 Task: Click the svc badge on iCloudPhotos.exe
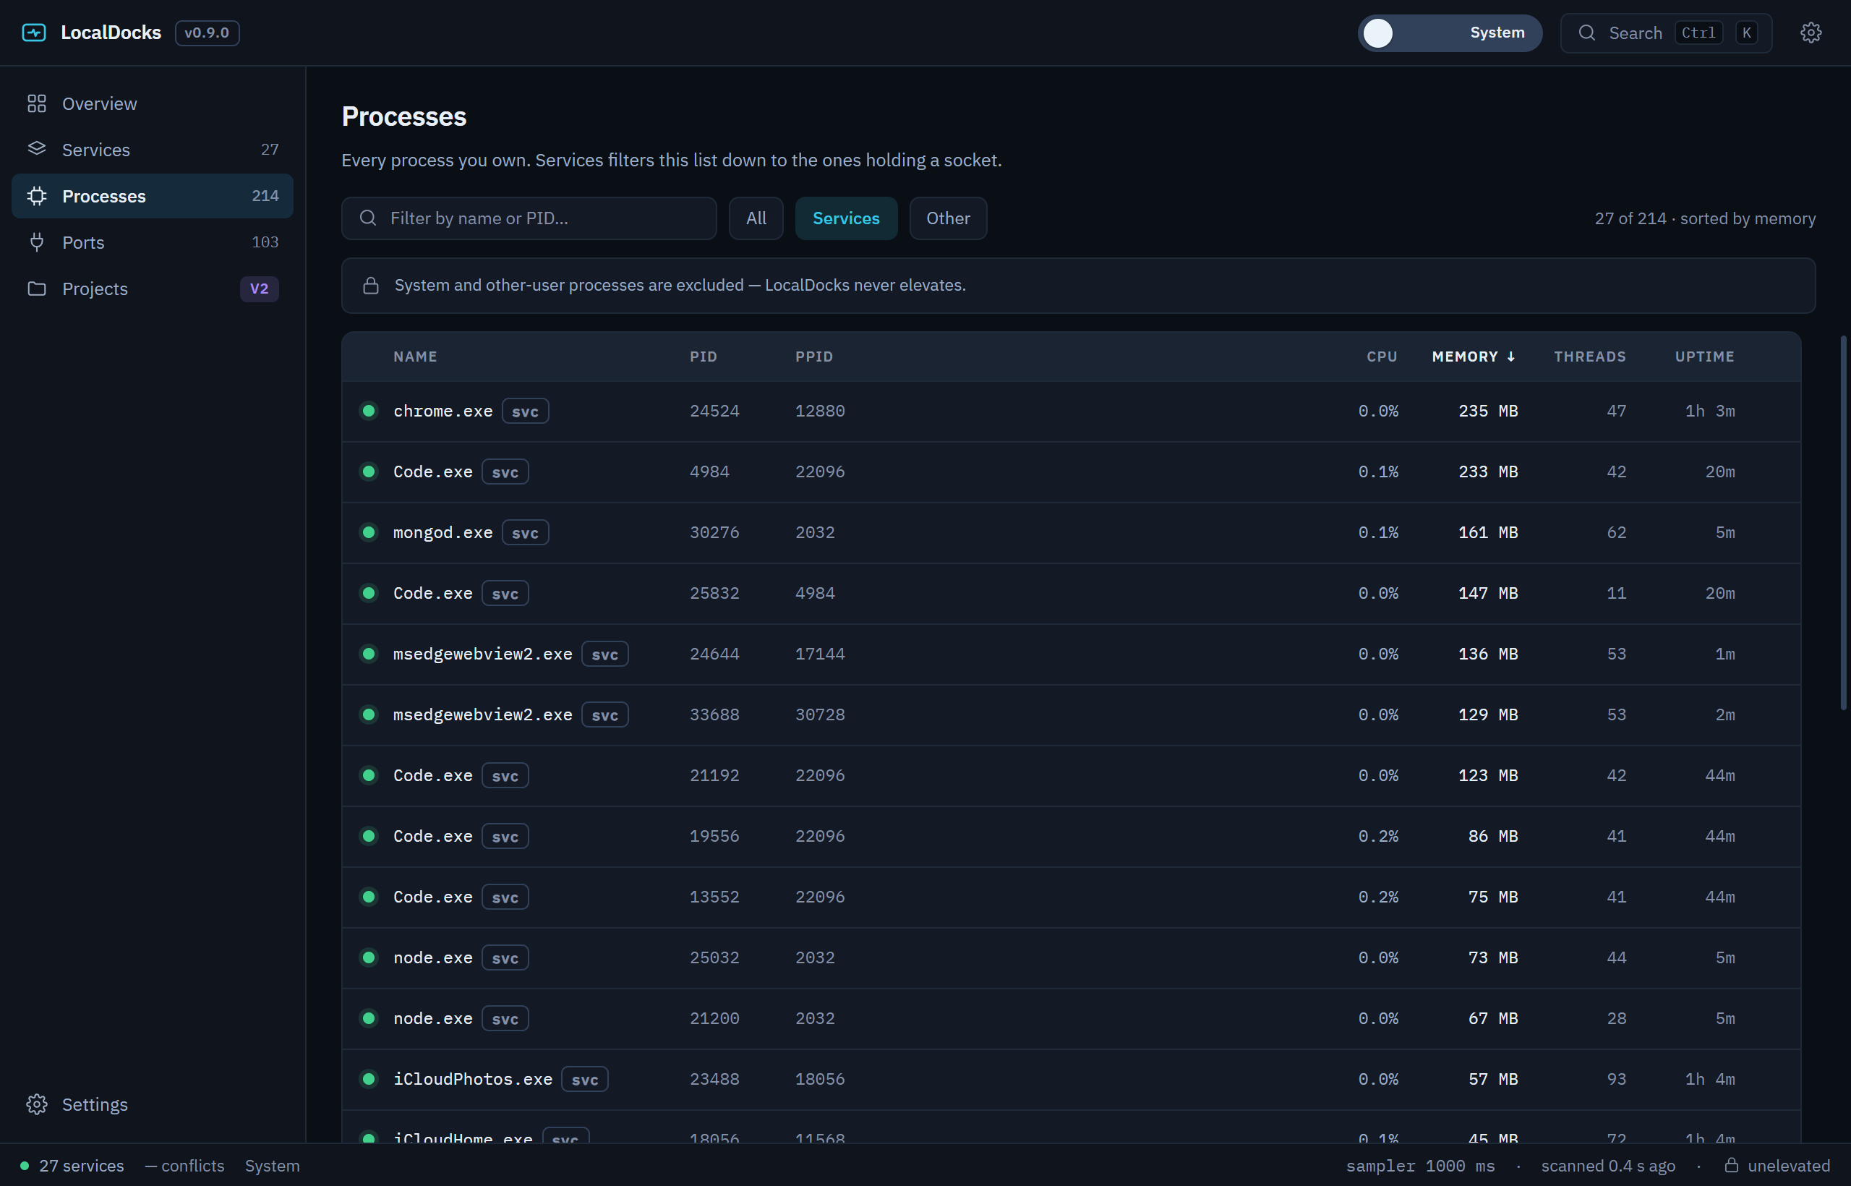(x=584, y=1078)
